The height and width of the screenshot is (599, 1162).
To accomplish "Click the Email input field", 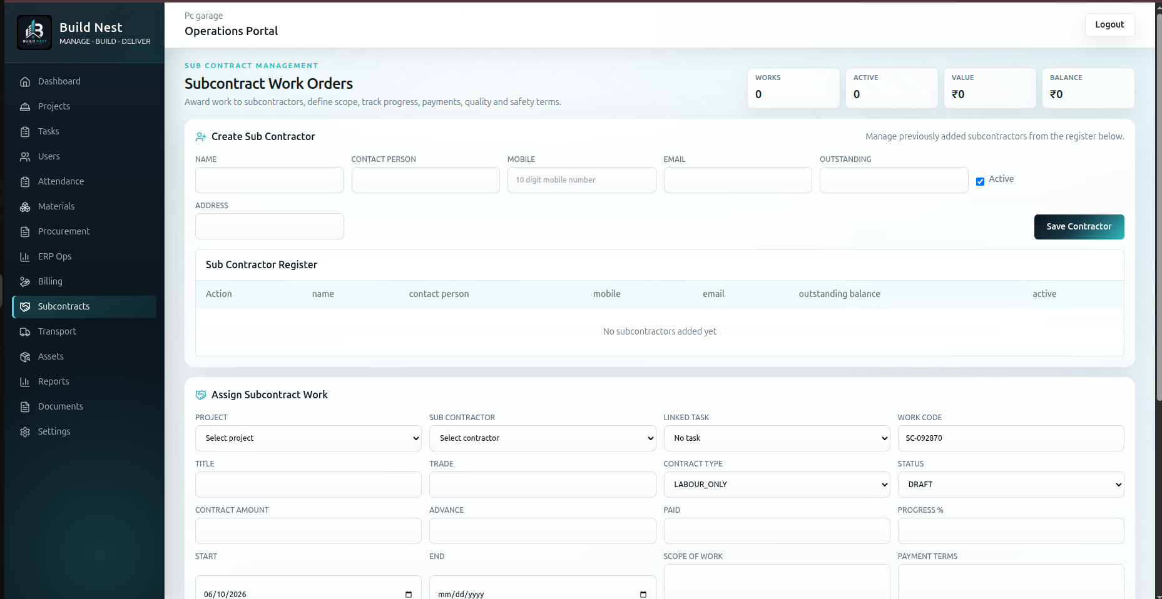I will [738, 180].
